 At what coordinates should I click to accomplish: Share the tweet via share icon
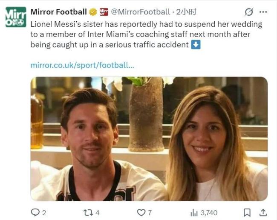(x=263, y=212)
